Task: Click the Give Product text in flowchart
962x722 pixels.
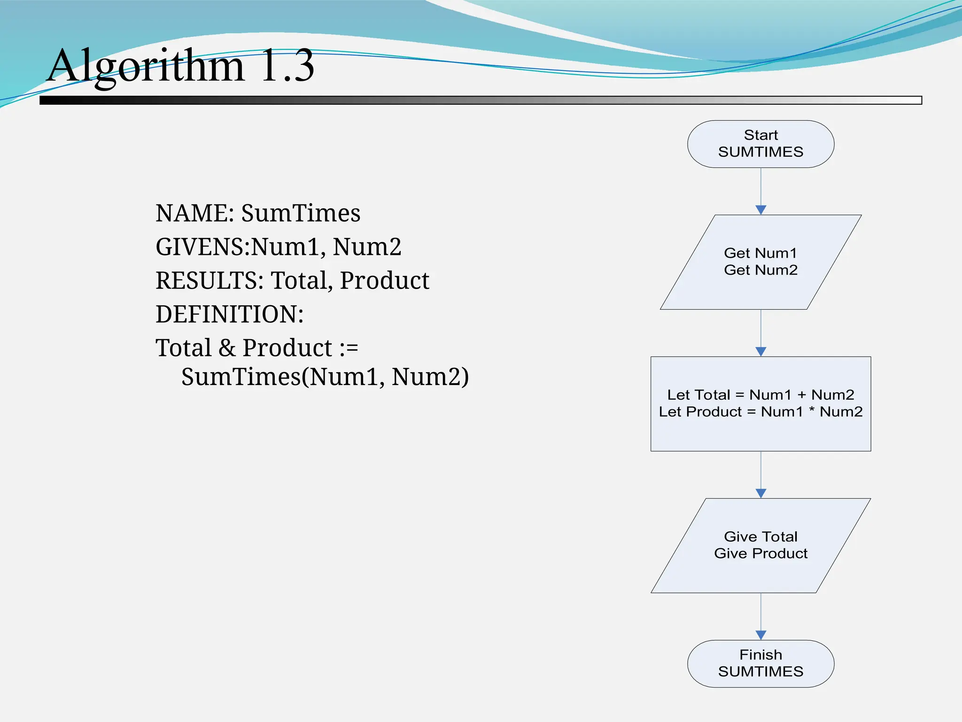Action: (x=760, y=553)
